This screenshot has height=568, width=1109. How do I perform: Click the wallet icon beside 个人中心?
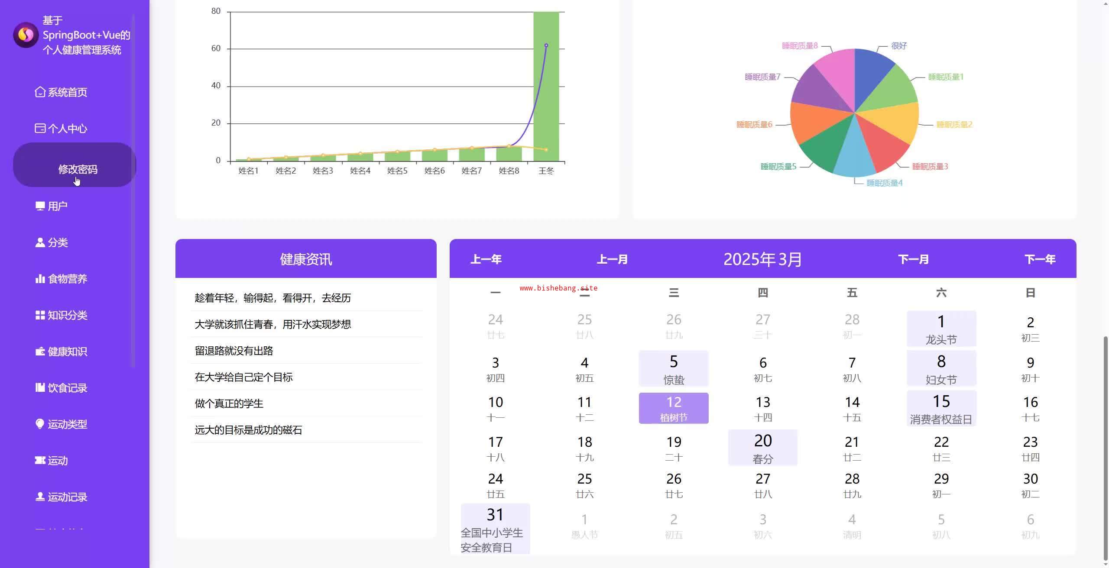[x=40, y=129]
